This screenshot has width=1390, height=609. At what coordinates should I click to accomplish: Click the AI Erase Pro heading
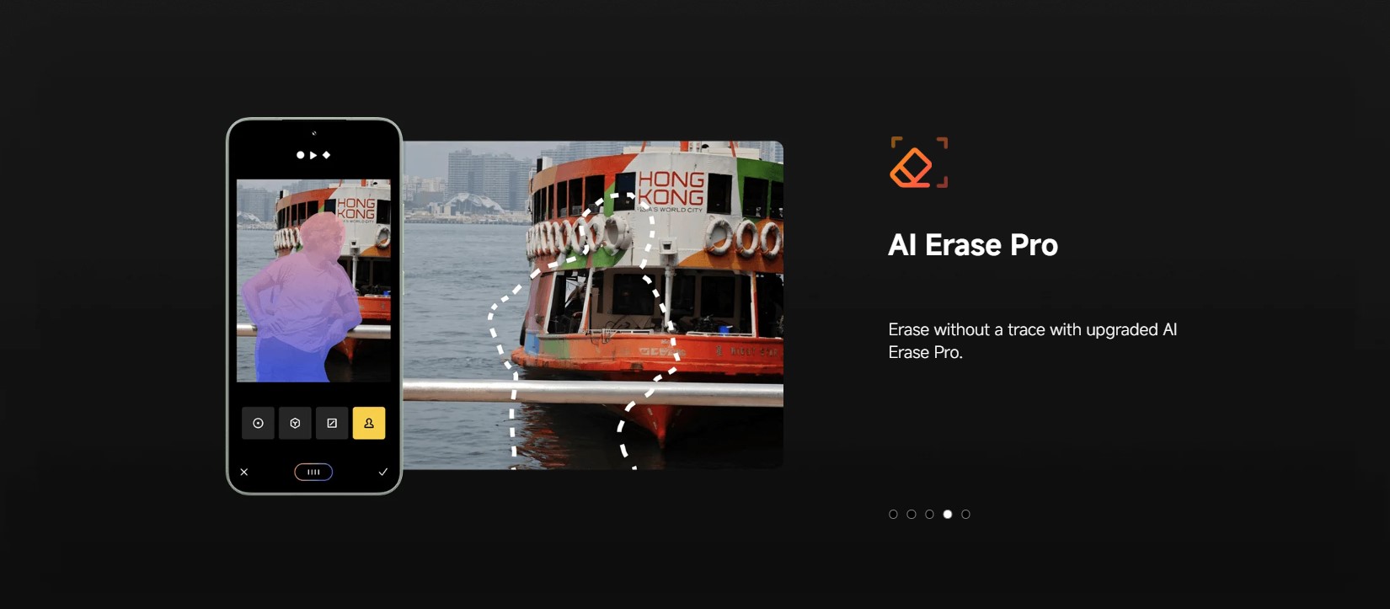(973, 245)
